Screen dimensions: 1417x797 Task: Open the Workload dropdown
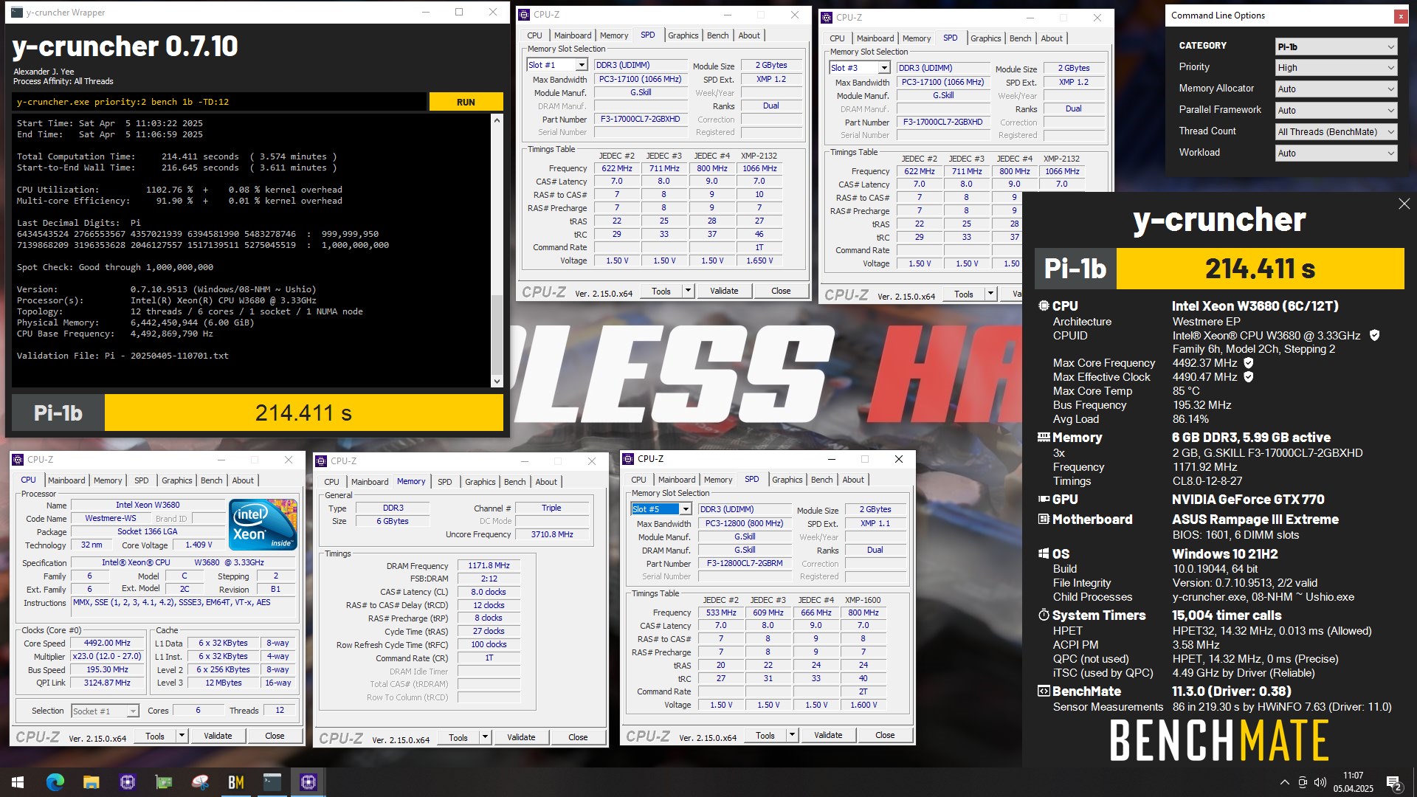click(1336, 153)
